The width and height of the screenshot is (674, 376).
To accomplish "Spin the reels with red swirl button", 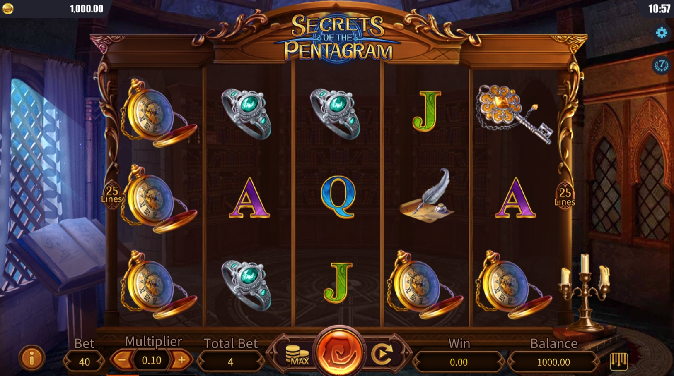I will (x=339, y=352).
